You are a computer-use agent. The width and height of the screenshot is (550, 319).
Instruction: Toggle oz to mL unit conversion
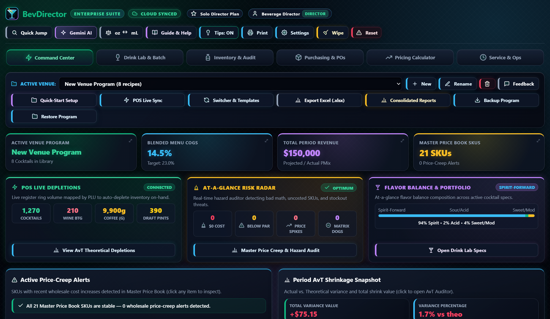tap(122, 33)
